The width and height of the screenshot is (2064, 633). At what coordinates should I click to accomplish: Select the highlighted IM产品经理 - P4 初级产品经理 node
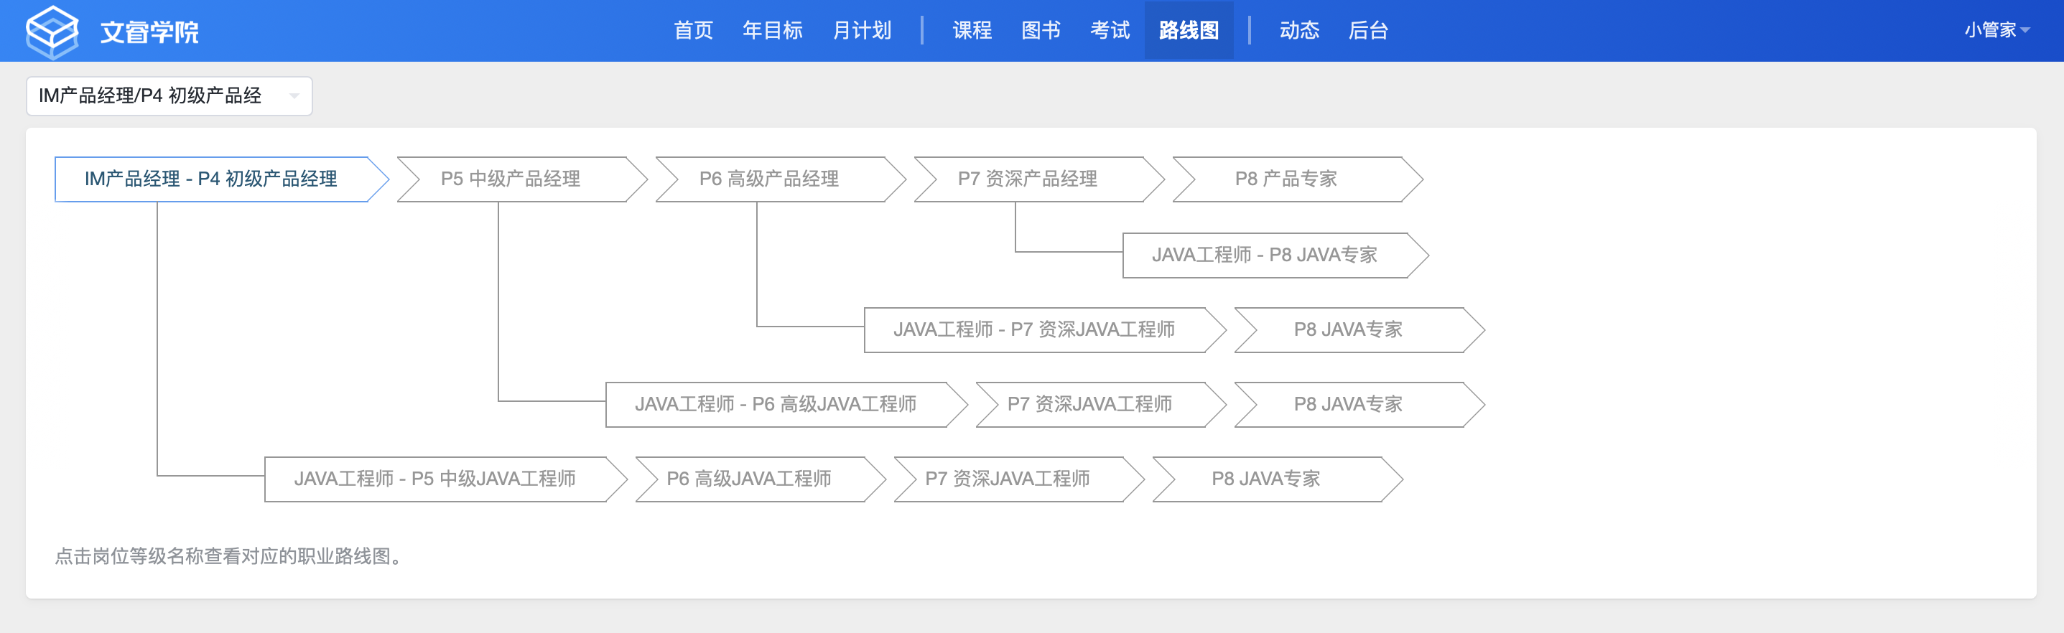point(221,179)
